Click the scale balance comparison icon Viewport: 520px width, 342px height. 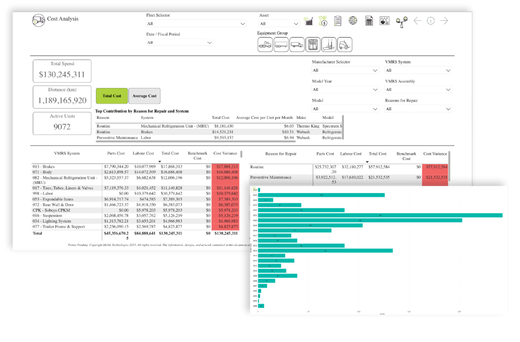(401, 21)
